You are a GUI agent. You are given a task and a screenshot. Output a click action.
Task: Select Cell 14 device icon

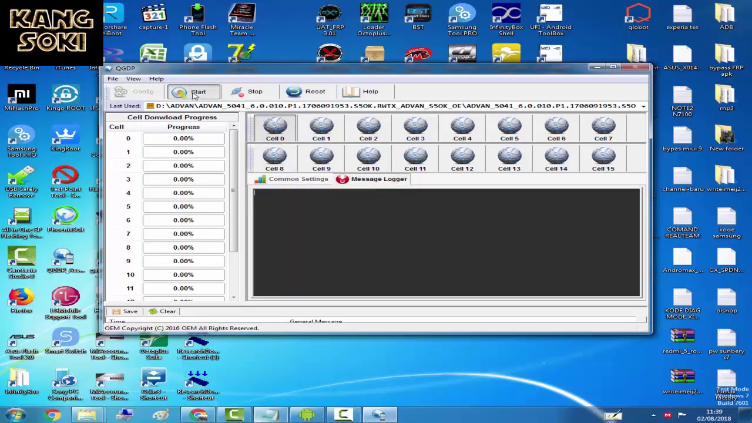[x=556, y=159]
